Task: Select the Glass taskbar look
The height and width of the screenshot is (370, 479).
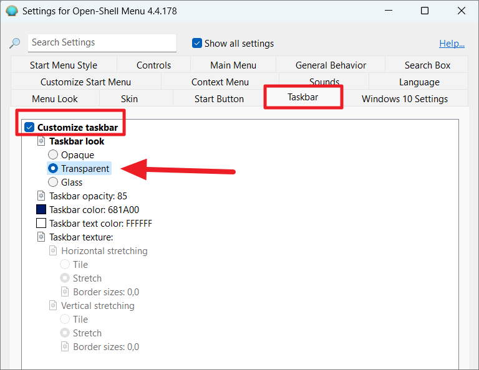Action: pos(53,182)
